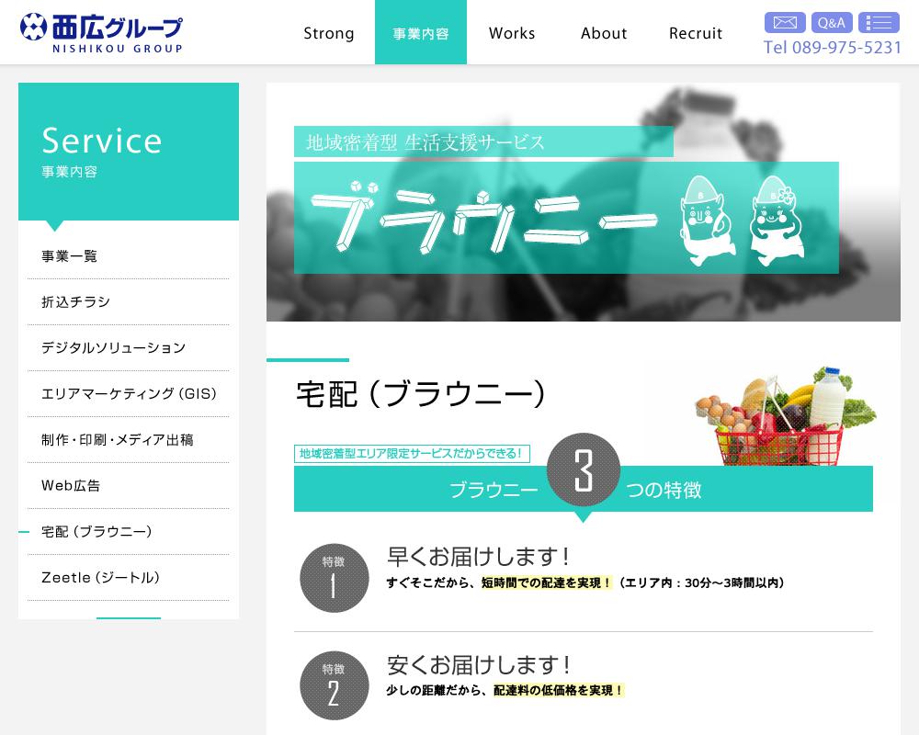The width and height of the screenshot is (919, 735).
Task: Open the Recruit menu item
Action: (x=696, y=32)
